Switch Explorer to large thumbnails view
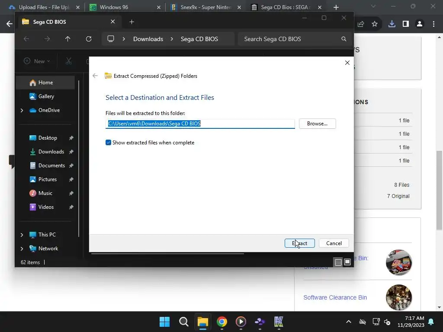The height and width of the screenshot is (332, 443). pyautogui.click(x=347, y=262)
